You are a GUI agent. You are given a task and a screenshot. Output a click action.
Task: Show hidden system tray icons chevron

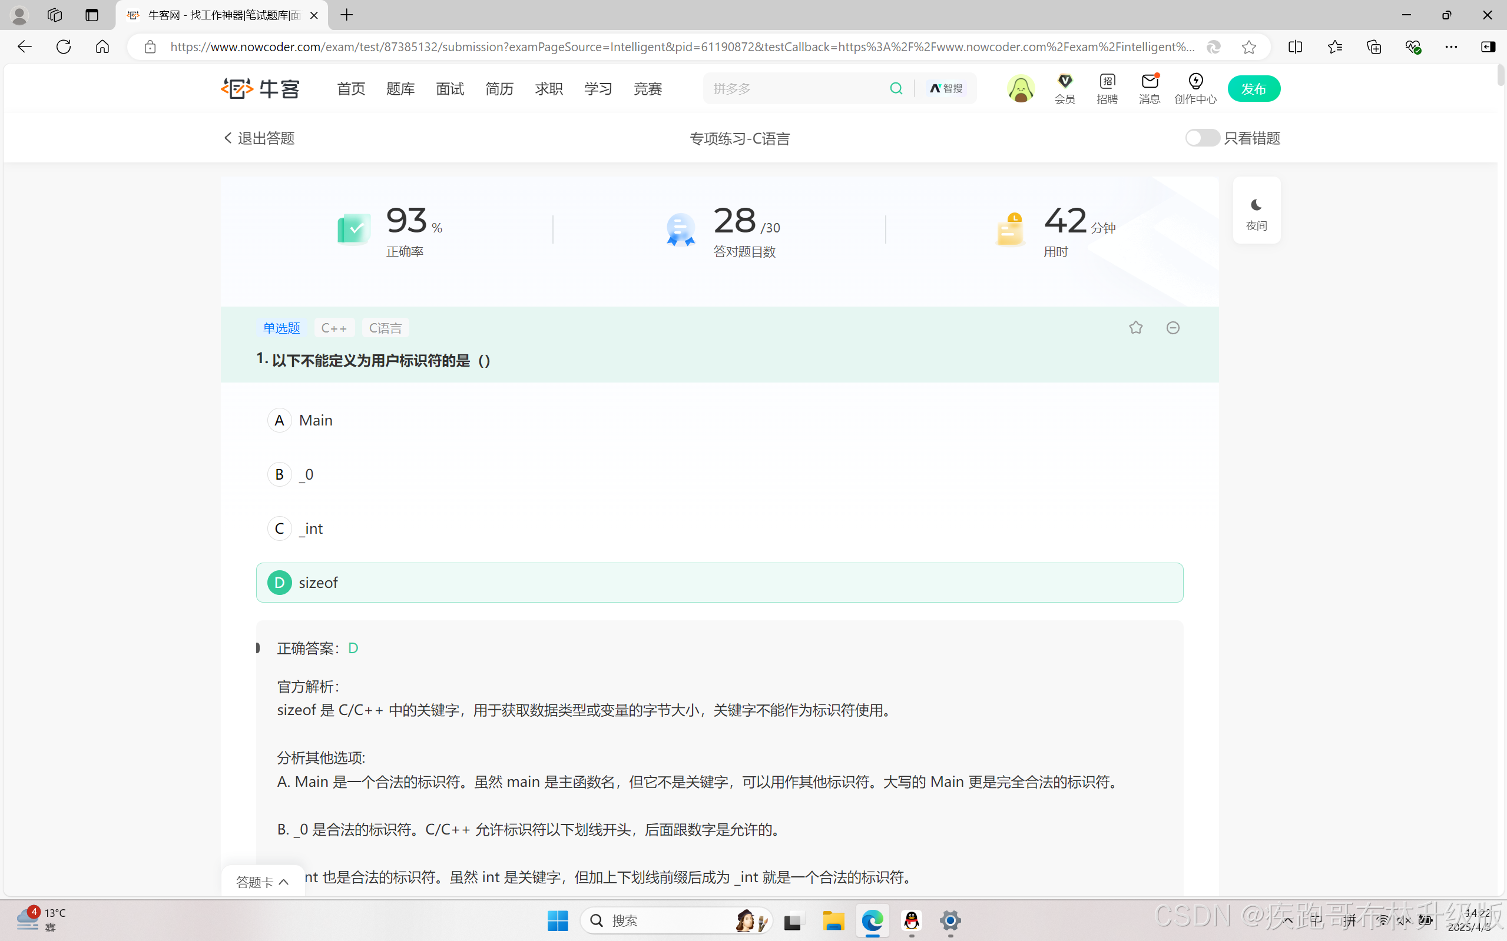[x=1288, y=920]
